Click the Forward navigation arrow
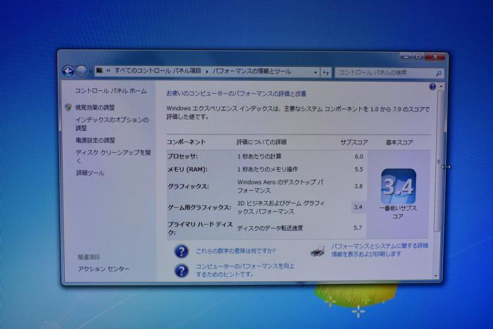Image resolution: width=493 pixels, height=329 pixels. (82, 71)
